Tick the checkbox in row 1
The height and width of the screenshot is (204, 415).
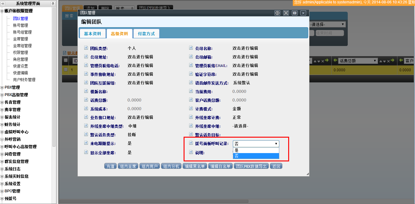(65, 70)
